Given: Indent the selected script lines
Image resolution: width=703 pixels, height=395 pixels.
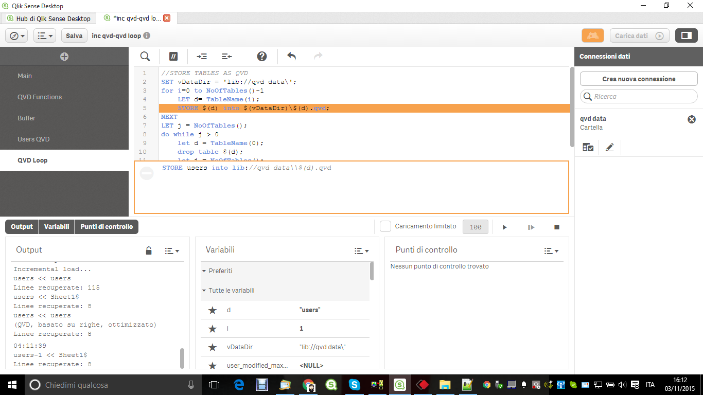Looking at the screenshot, I should pyautogui.click(x=202, y=56).
